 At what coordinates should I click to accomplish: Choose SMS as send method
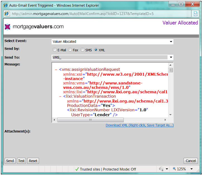coord(82,50)
